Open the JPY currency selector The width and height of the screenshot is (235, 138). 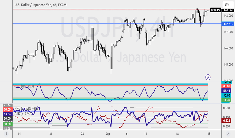228,5
